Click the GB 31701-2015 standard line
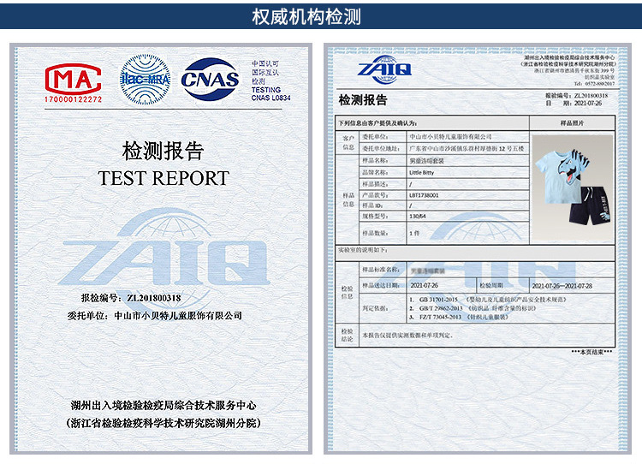The height and width of the screenshot is (464, 642). click(x=488, y=300)
